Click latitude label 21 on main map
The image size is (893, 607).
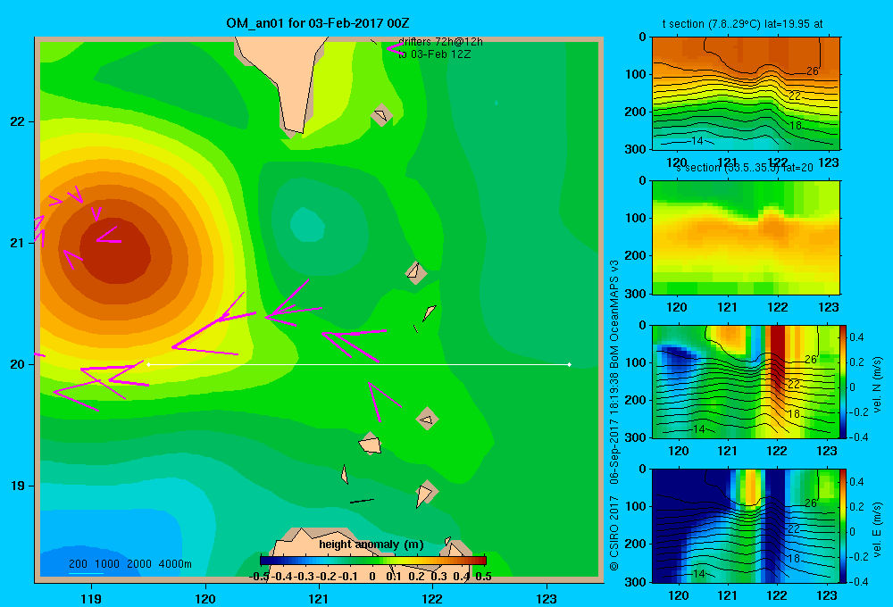(x=18, y=243)
